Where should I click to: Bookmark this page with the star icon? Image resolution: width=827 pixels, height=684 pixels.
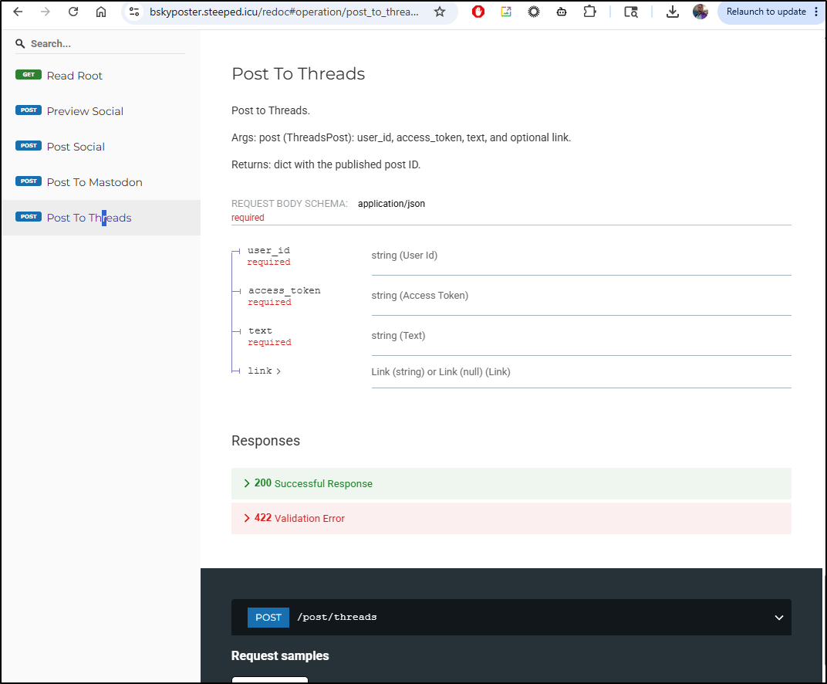(x=440, y=12)
